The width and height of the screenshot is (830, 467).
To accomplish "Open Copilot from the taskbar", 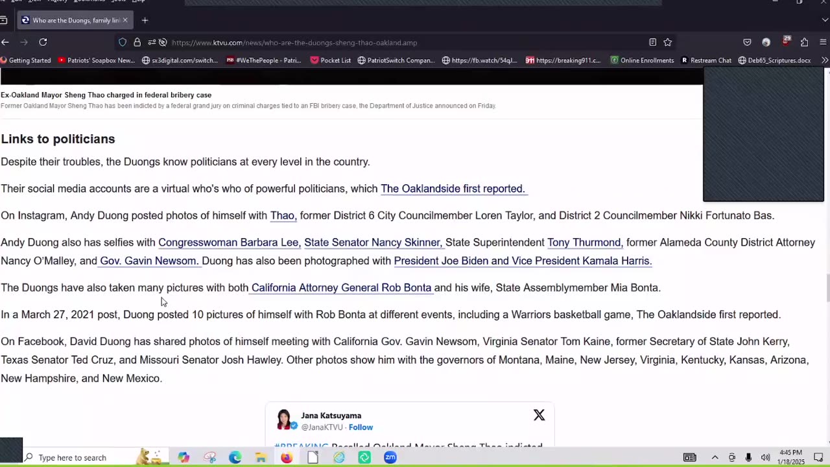I will tap(184, 457).
